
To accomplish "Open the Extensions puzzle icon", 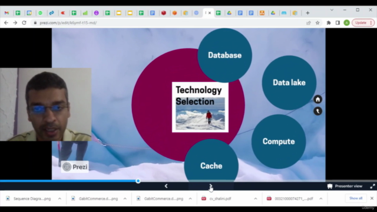I will 329,23.
